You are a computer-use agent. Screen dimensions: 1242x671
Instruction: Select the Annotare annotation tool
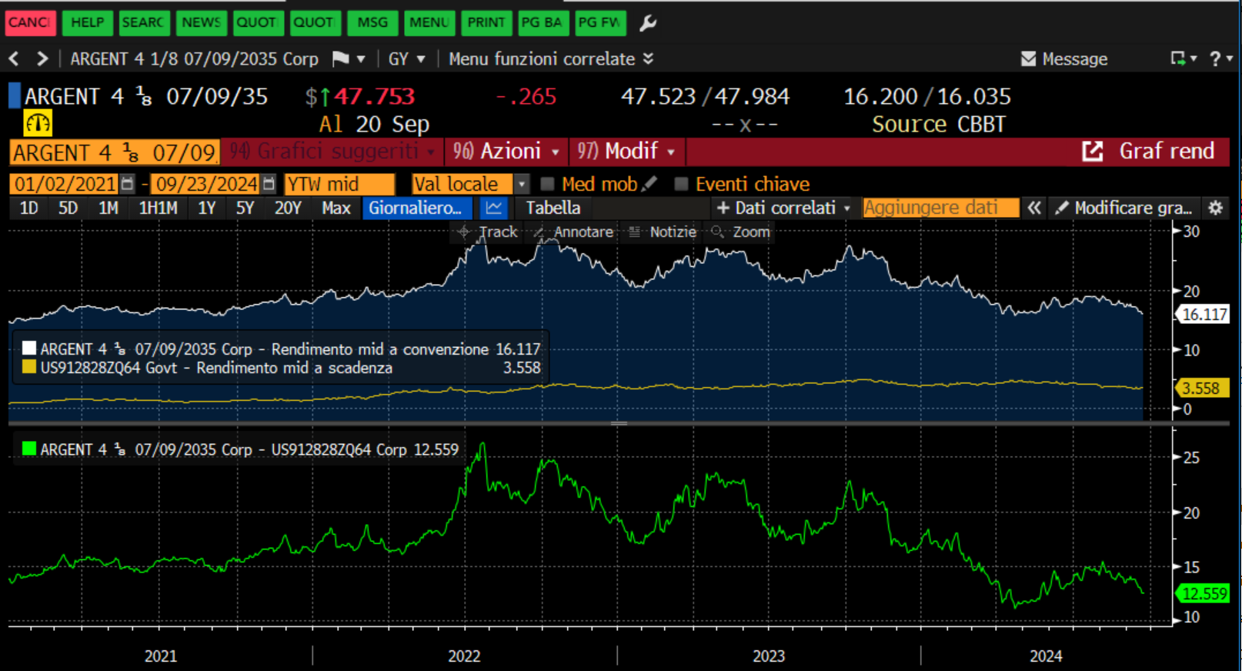click(x=573, y=232)
